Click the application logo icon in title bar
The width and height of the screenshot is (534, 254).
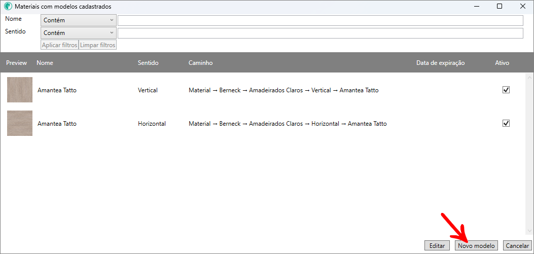[8, 6]
